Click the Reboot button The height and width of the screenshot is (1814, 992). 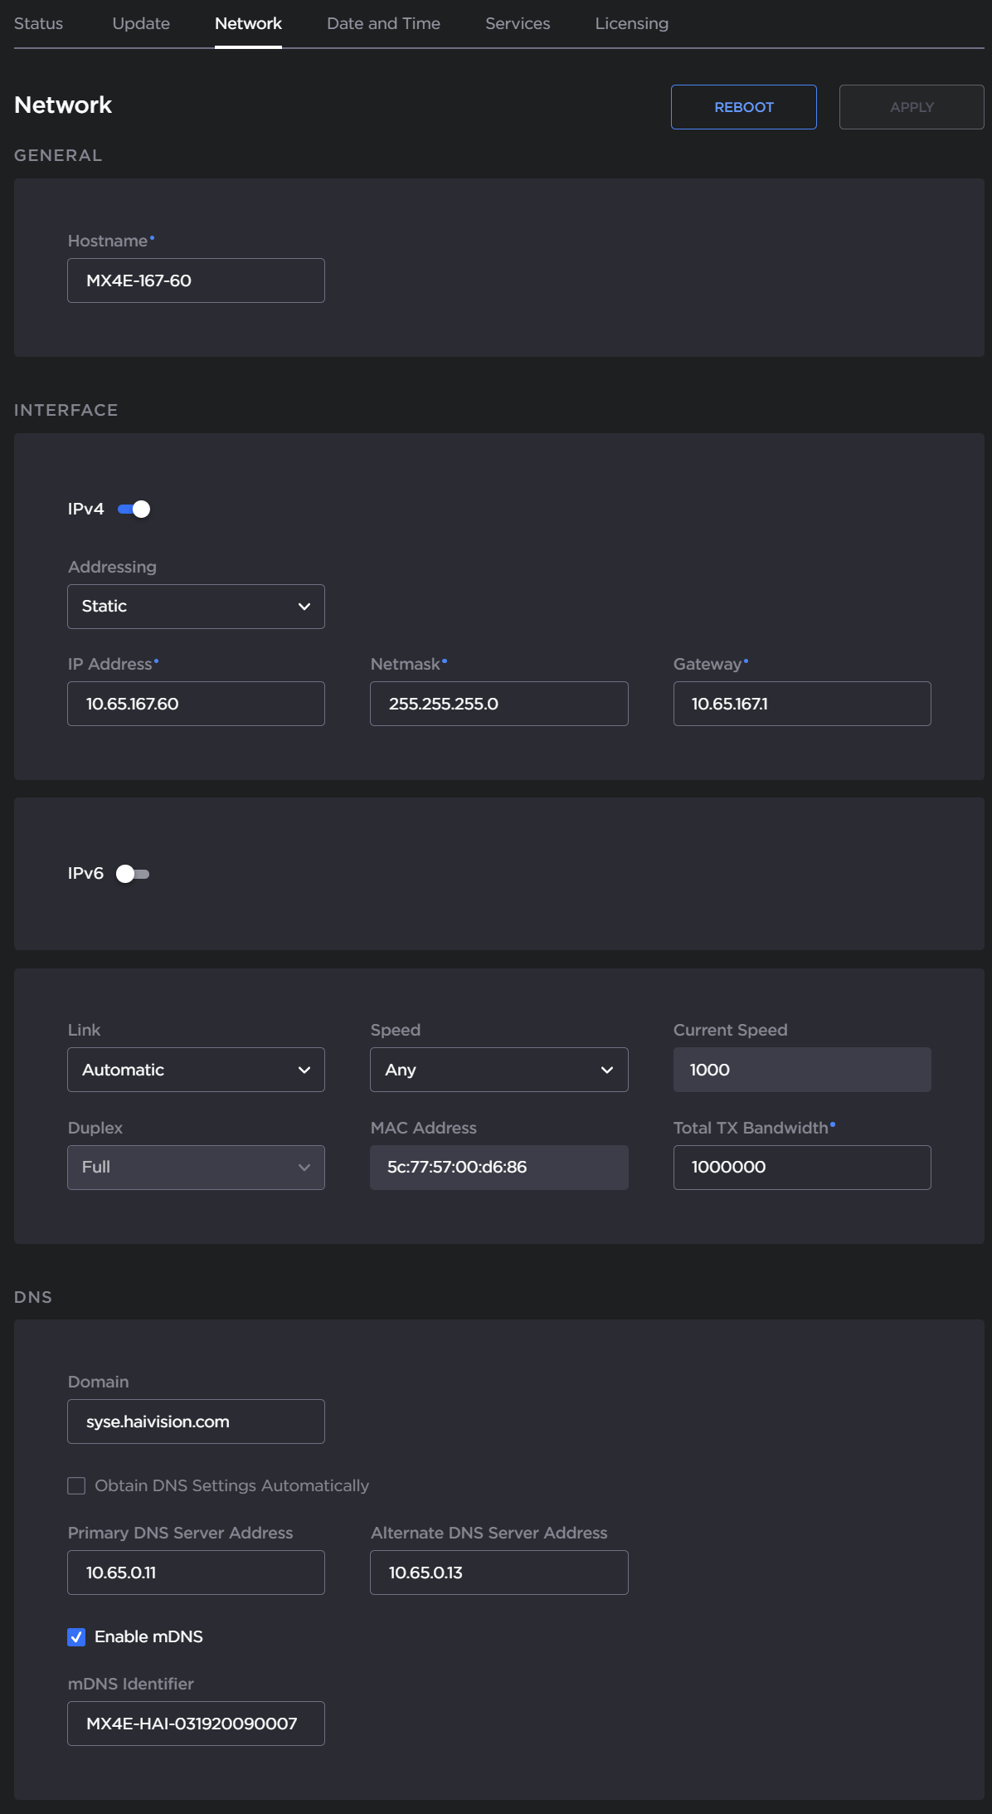[x=743, y=107]
